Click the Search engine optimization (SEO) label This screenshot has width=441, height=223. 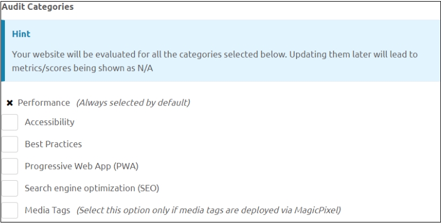tap(92, 188)
